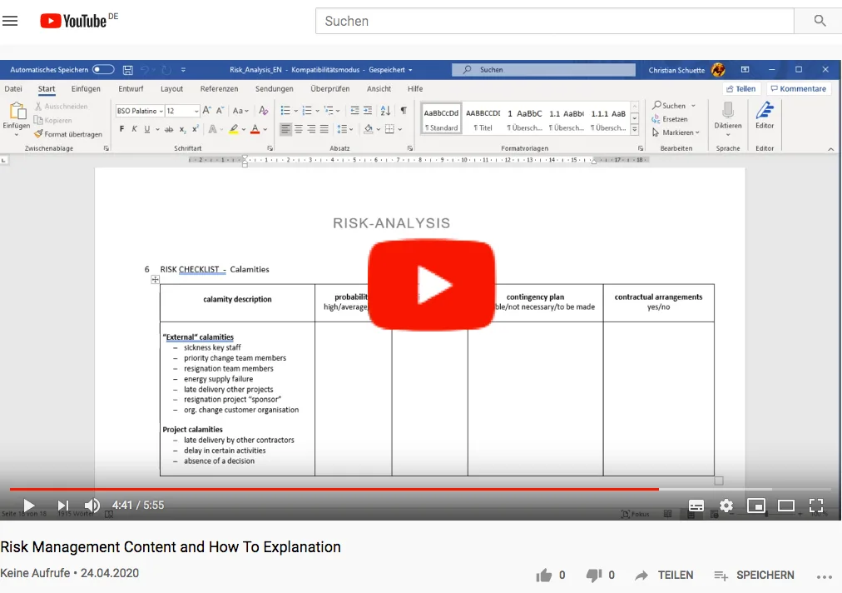The width and height of the screenshot is (842, 593).
Task: Seek on the red video progress bar
Action: point(334,489)
